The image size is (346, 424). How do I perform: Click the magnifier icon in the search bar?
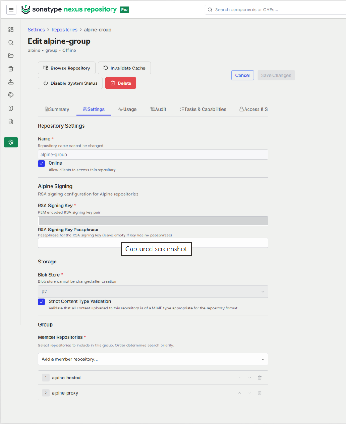[210, 10]
